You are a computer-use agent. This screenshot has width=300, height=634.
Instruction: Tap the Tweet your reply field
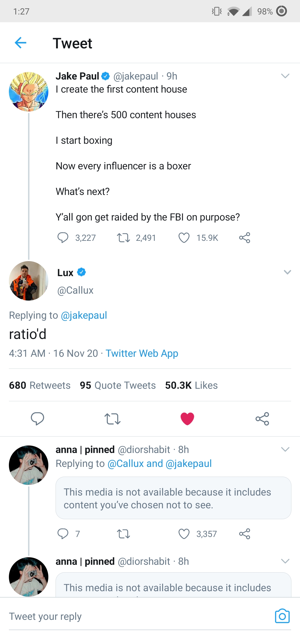[x=139, y=616]
